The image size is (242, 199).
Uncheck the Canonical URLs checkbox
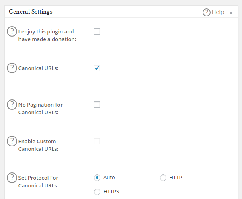[x=97, y=68]
